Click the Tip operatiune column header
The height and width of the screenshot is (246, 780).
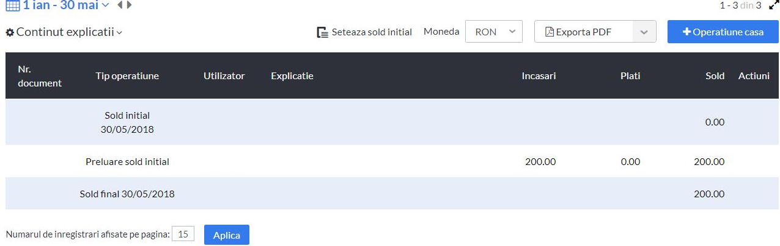127,76
